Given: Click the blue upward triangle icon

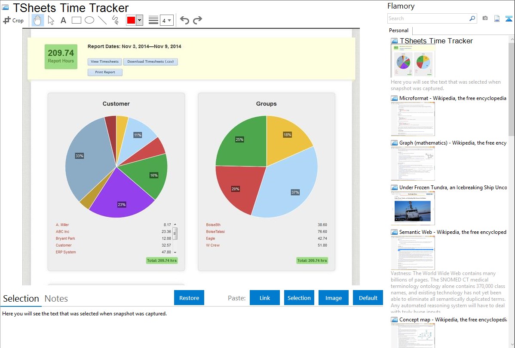Looking at the screenshot, I should tap(509, 18).
